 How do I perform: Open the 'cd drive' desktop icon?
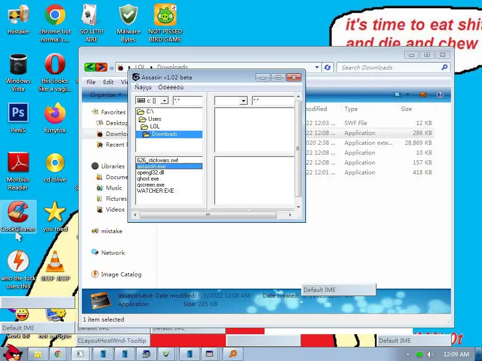coord(55,168)
